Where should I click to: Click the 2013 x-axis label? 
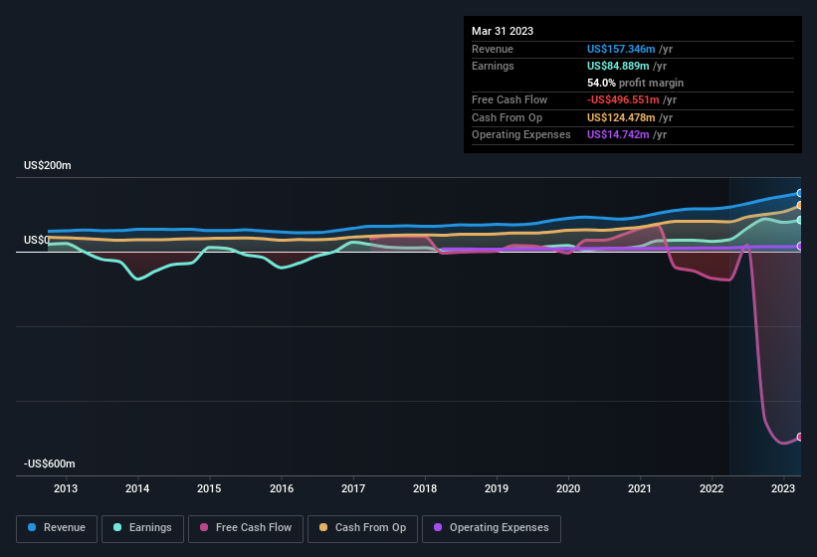tap(66, 488)
